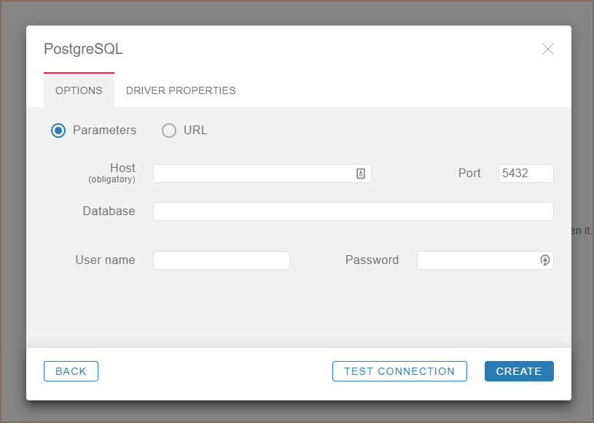Click the Host (obligatory) label

112,173
